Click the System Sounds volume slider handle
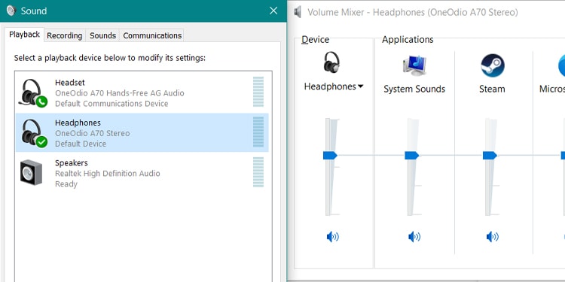This screenshot has height=282, width=565. [411, 156]
